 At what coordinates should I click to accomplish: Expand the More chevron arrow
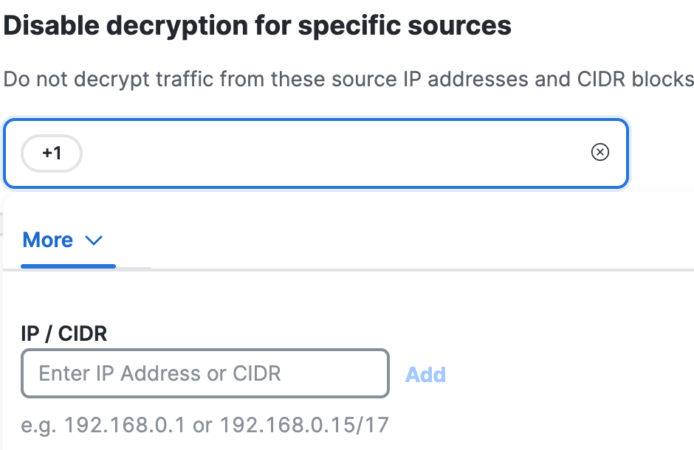point(94,240)
